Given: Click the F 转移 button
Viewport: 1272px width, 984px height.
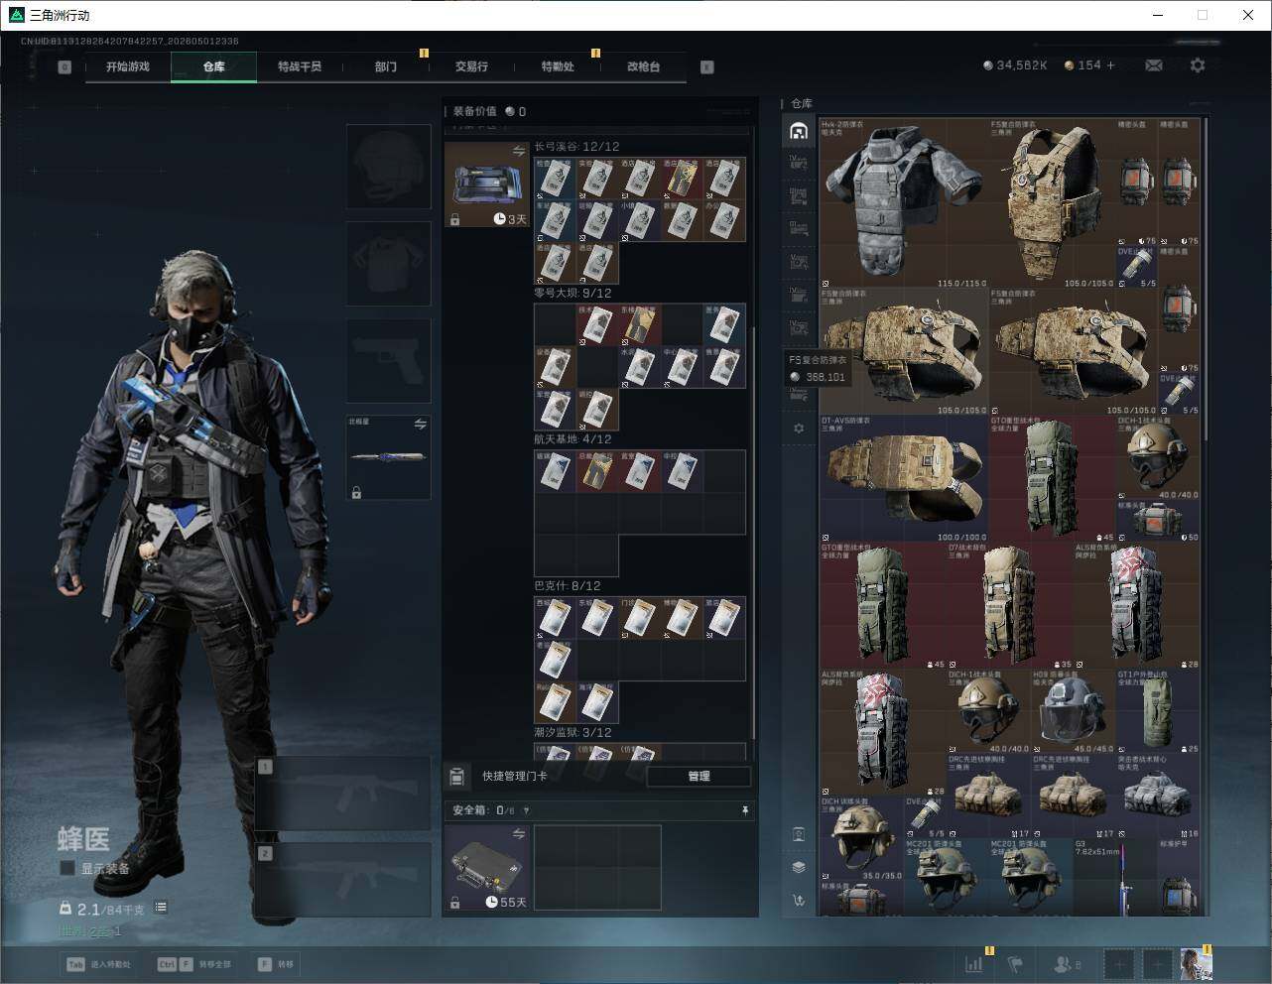Looking at the screenshot, I should click(x=276, y=964).
